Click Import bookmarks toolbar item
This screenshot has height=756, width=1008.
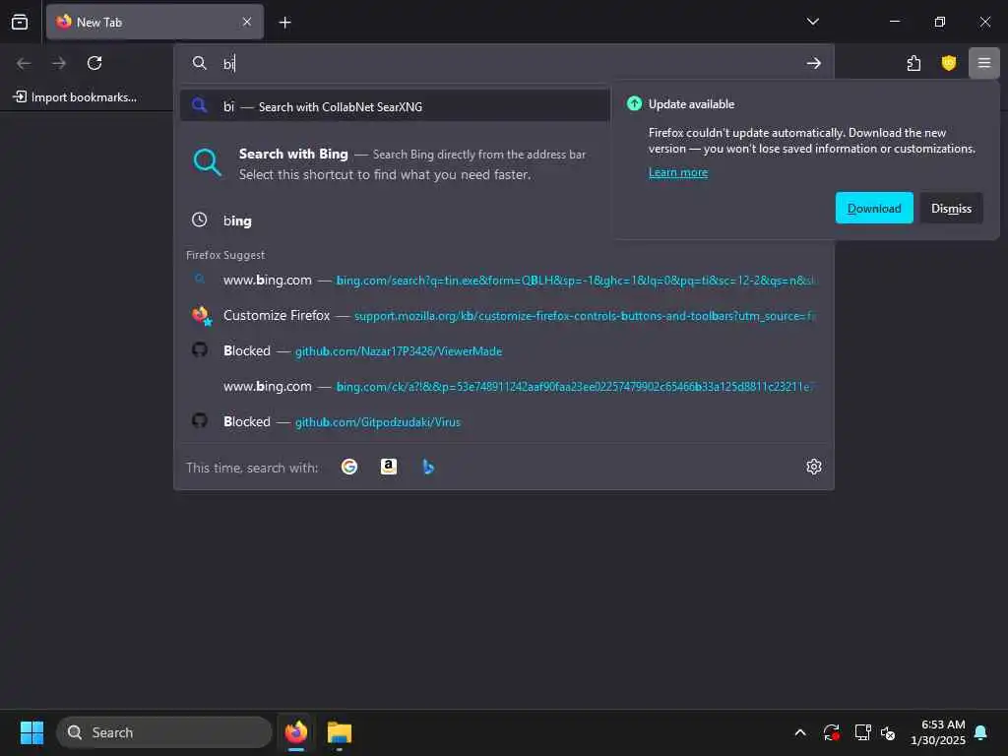75,97
